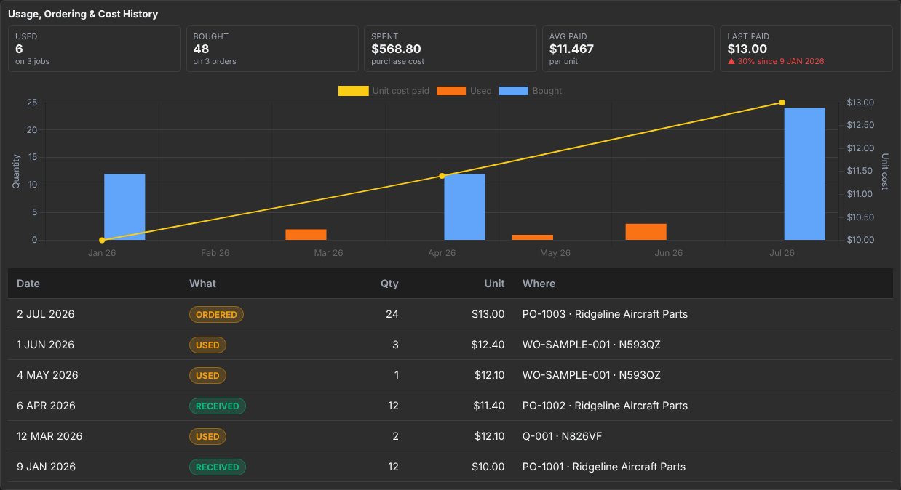Screen dimensions: 901x490
Task: Click the quantity 24 cell
Action: (x=392, y=314)
